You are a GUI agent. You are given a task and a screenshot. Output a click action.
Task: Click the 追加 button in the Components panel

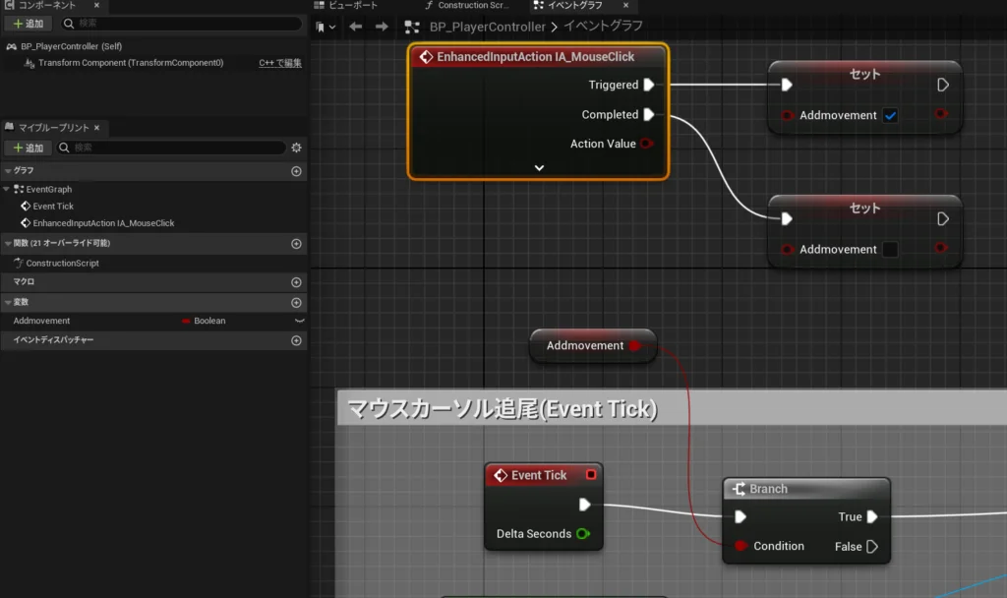pos(28,23)
